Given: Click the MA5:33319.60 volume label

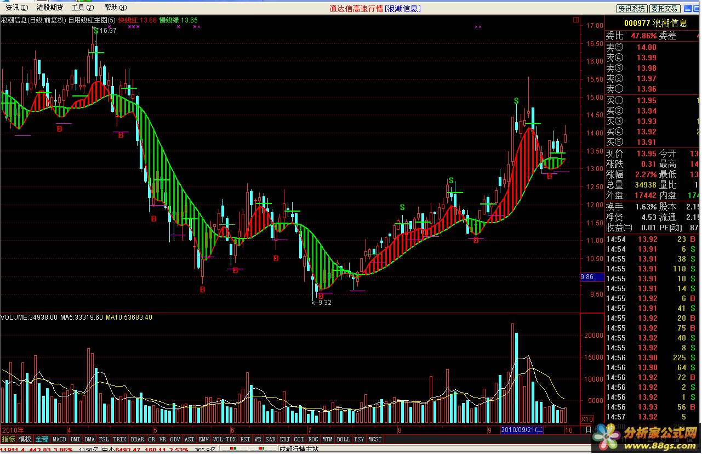Looking at the screenshot, I should (x=82, y=317).
